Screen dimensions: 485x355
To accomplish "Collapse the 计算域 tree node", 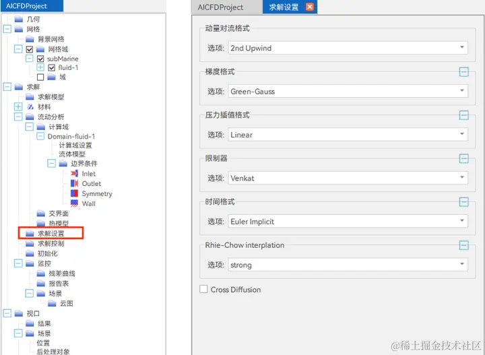I will [30, 127].
